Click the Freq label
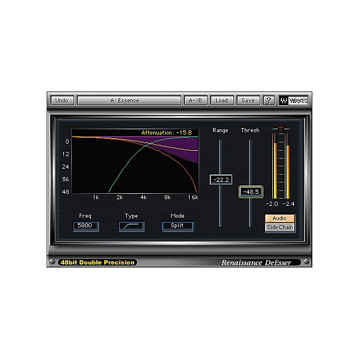 (85, 216)
